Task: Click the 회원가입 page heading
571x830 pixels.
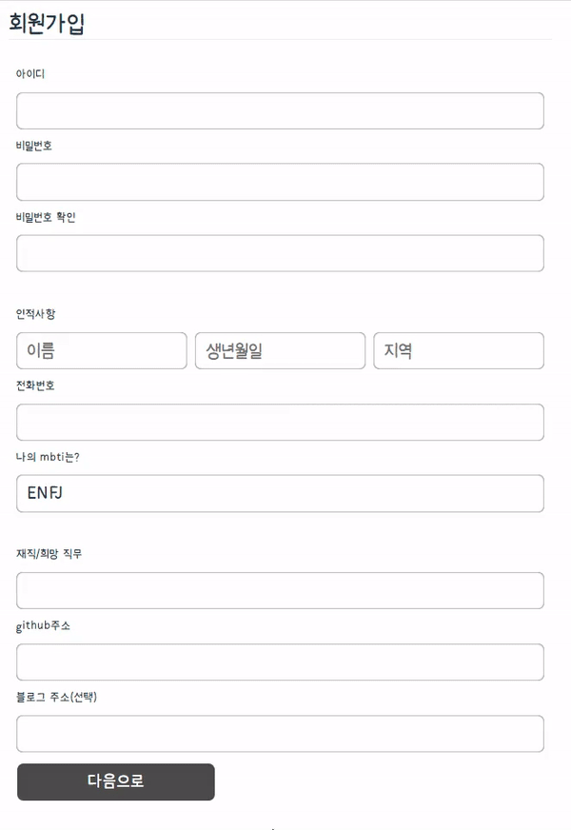Action: (x=47, y=23)
